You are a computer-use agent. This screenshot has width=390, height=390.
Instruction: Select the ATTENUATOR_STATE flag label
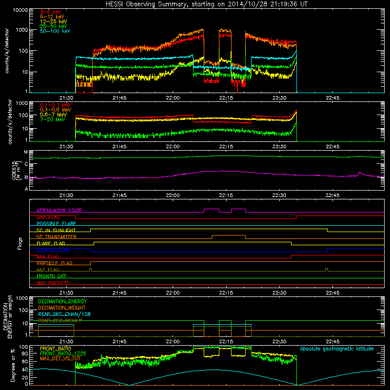[59, 211]
